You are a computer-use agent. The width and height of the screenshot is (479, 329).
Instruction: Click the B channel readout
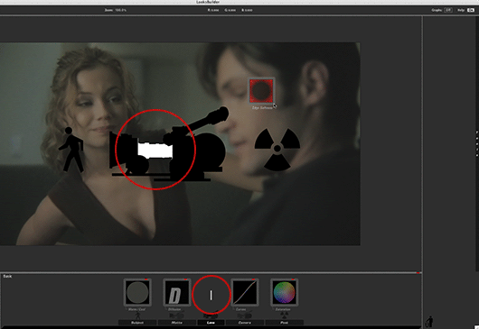(247, 10)
